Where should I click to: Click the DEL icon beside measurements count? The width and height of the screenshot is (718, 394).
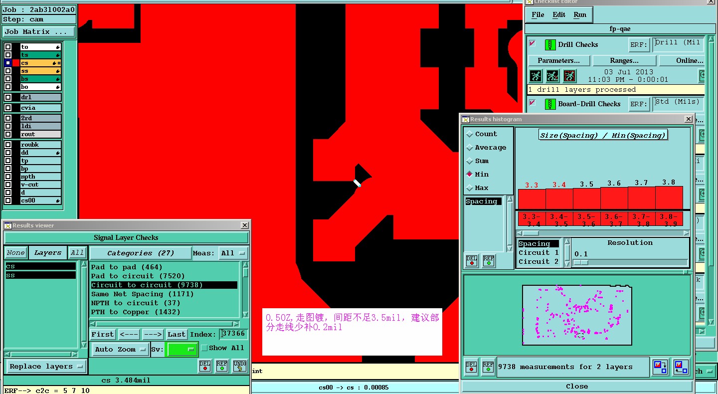[471, 367]
